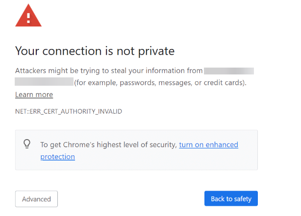The height and width of the screenshot is (216, 301).
Task: Click the underlined word "protection" in tip box
Action: (57, 157)
